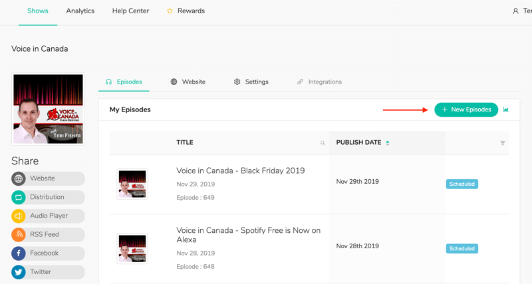
Task: Share the show on Twitter
Action: [x=48, y=272]
